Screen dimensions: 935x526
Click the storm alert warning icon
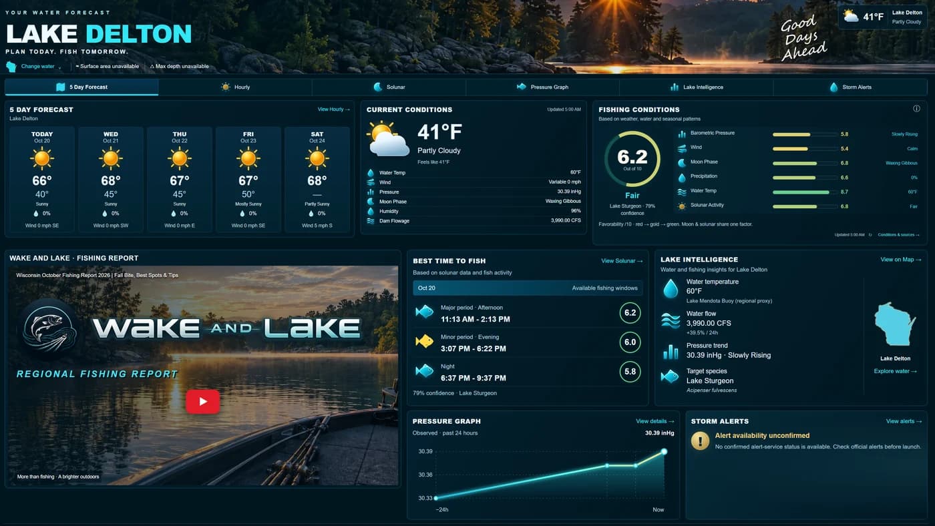point(700,441)
